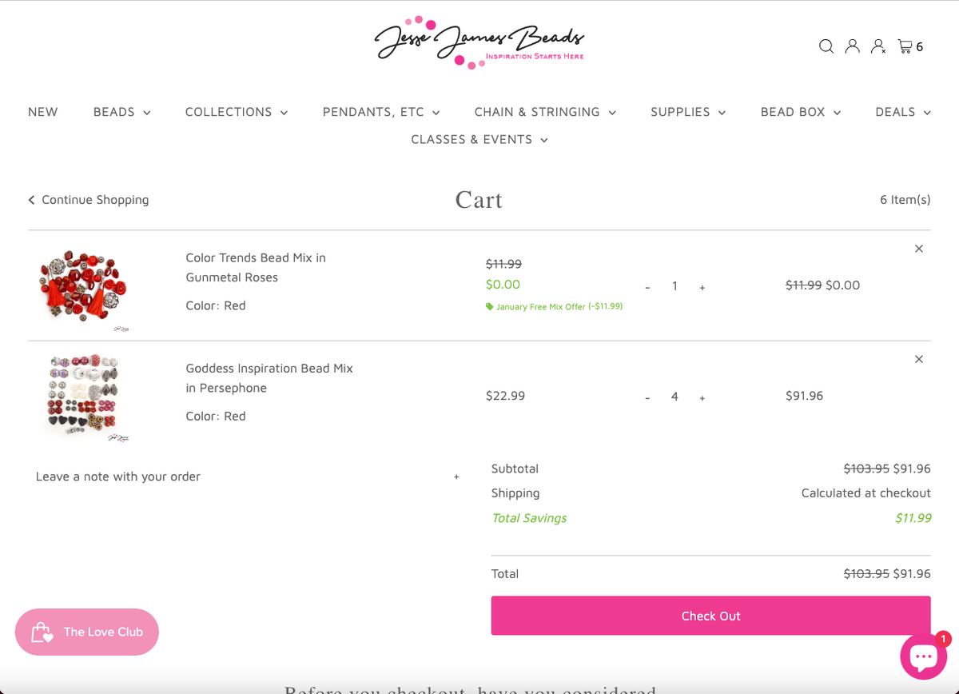Click The Love Club rewards icon
Screen dimensions: 959x694
coord(42,632)
